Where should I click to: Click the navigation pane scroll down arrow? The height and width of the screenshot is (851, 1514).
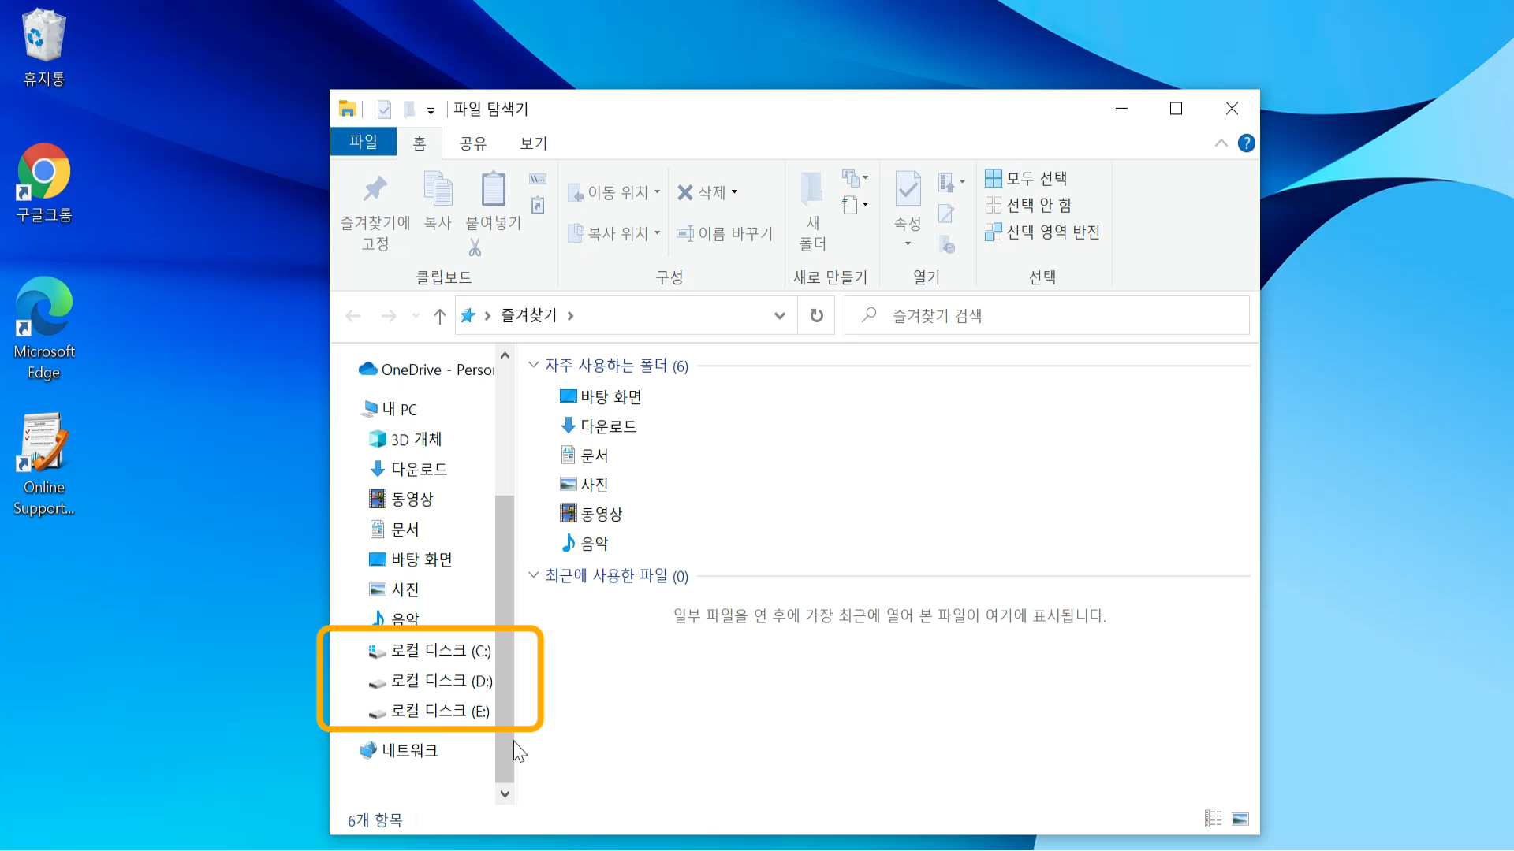(505, 794)
